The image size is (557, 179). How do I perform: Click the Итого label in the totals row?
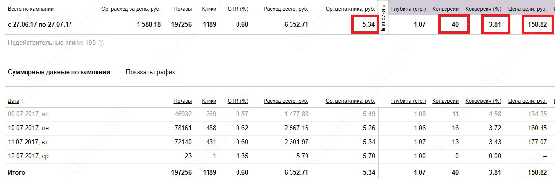coord(16,173)
